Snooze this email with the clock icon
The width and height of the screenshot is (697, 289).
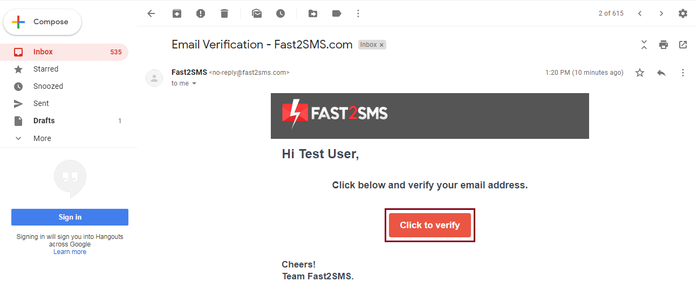pyautogui.click(x=281, y=13)
